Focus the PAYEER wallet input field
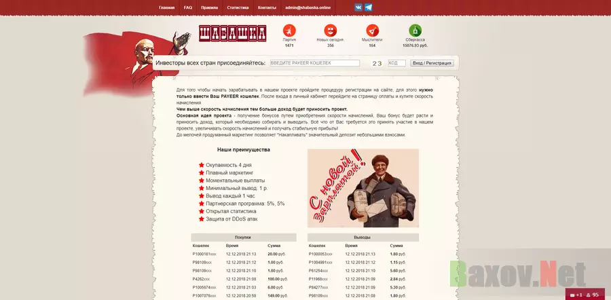 tap(315, 63)
